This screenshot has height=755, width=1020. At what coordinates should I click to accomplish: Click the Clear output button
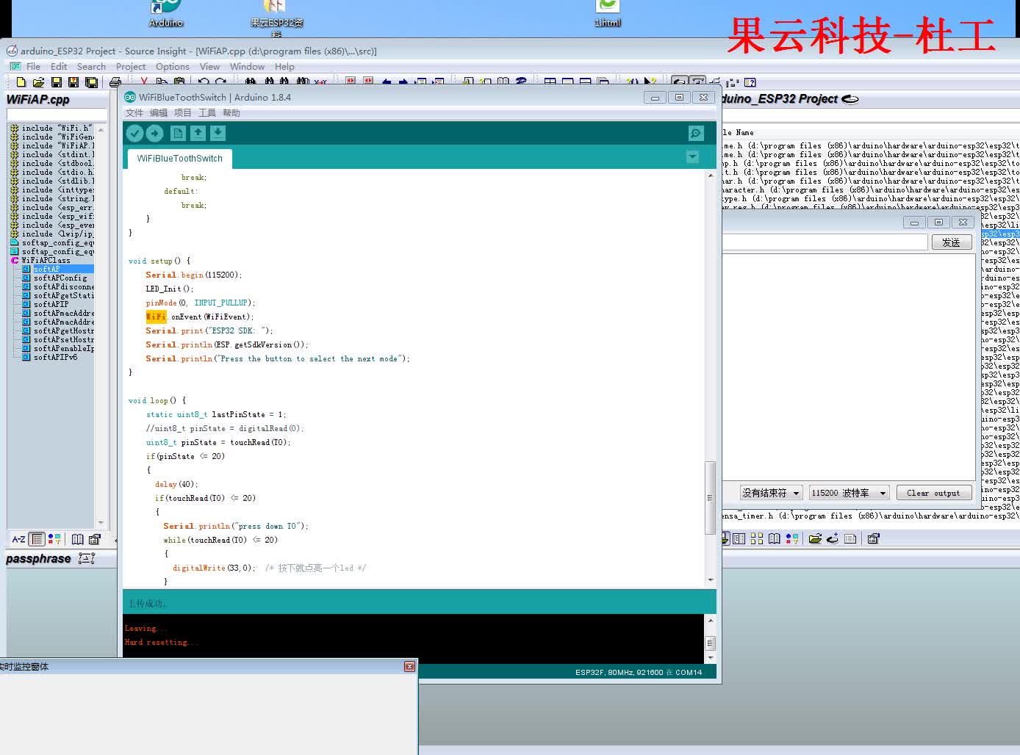click(934, 493)
